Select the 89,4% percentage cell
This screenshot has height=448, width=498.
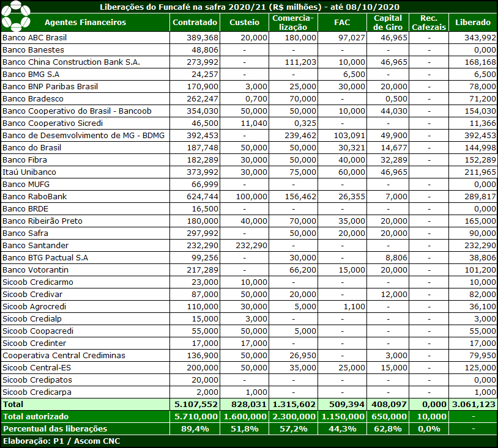click(195, 428)
